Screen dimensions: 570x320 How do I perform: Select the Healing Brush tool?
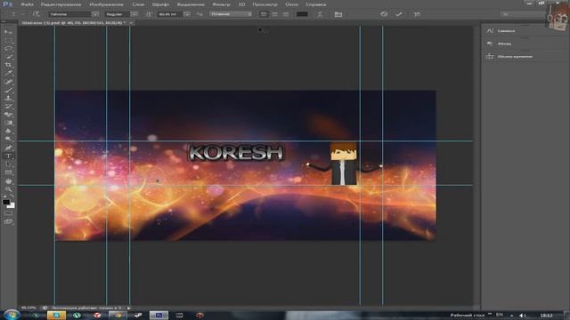tap(8, 82)
